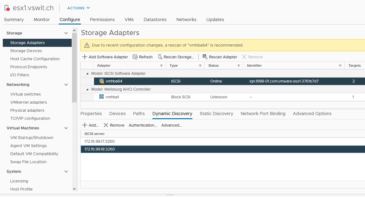Open the Adapter column filter
The width and height of the screenshot is (365, 197).
point(161,66)
